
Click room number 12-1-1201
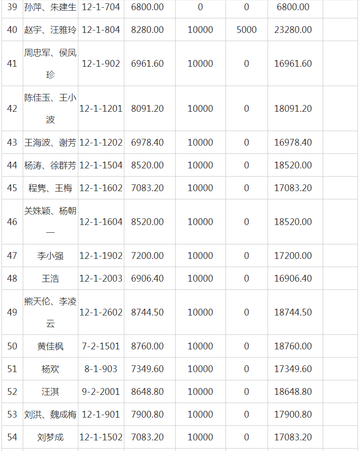pos(101,108)
